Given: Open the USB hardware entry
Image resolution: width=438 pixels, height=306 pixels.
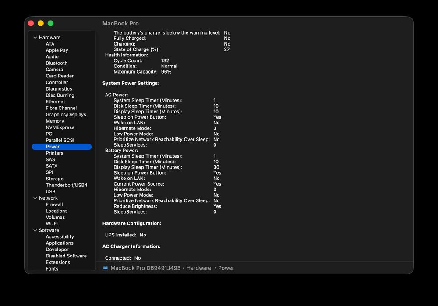Looking at the screenshot, I should tap(50, 192).
